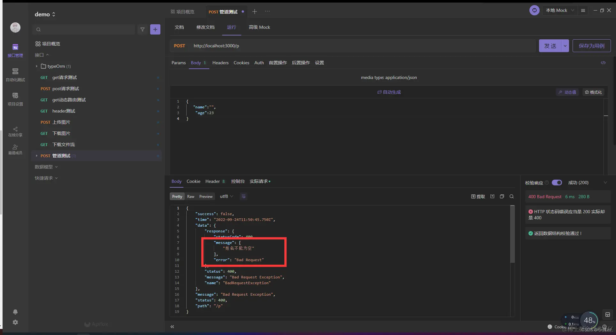Viewport: 616px width, 335px height.
Task: Click the 保存为用例 button
Action: coord(591,46)
